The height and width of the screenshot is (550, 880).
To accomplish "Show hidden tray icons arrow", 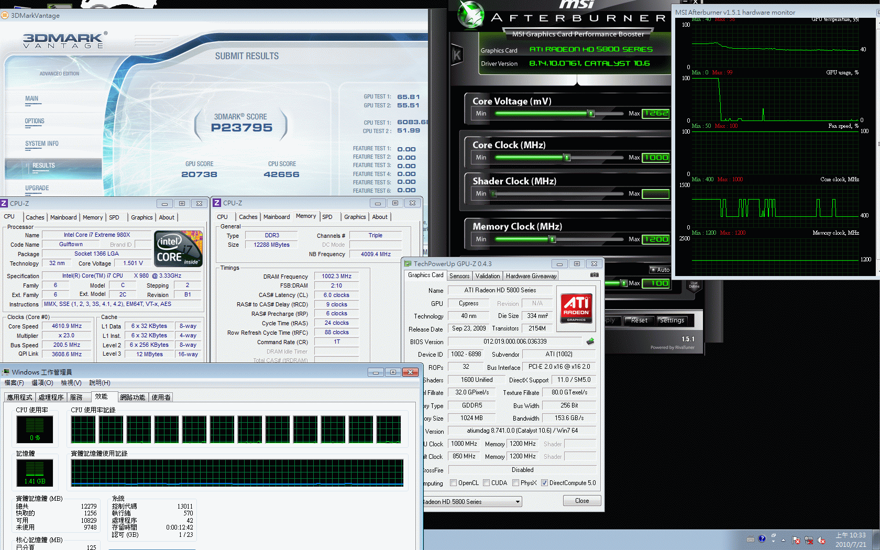I will click(784, 540).
